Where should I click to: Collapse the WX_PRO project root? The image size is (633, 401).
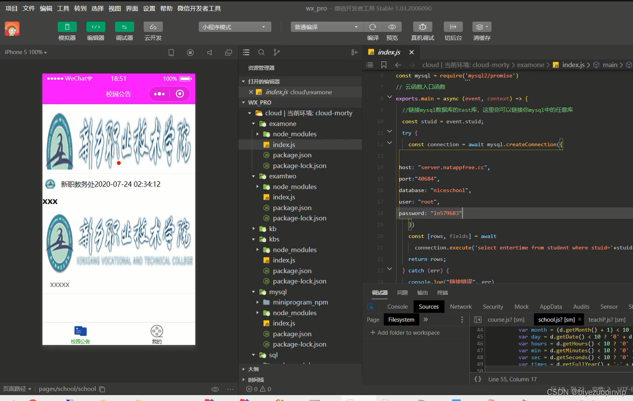(243, 103)
